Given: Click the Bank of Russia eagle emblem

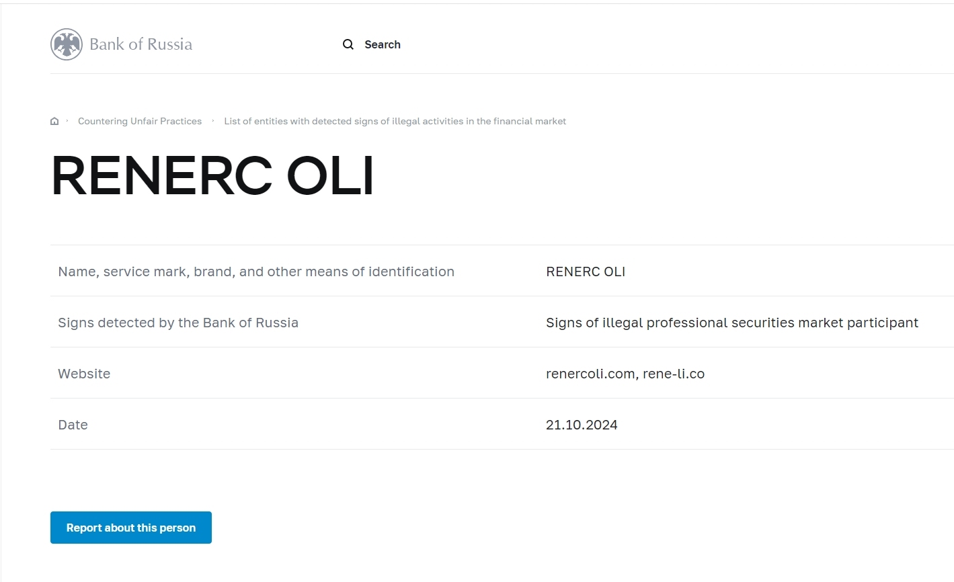Looking at the screenshot, I should [x=67, y=45].
